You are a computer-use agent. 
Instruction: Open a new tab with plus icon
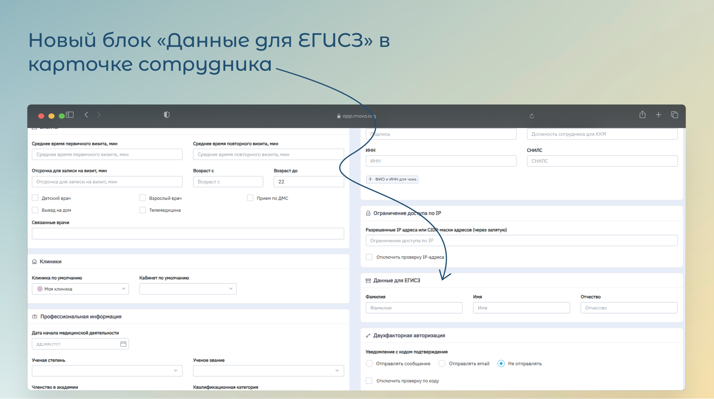coord(658,115)
